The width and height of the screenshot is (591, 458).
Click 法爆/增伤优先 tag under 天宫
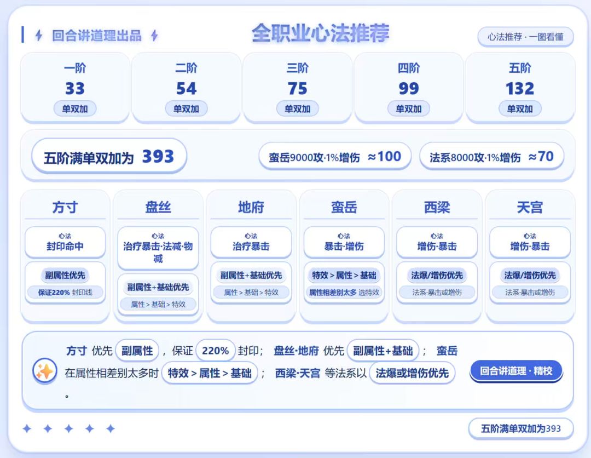pyautogui.click(x=530, y=276)
